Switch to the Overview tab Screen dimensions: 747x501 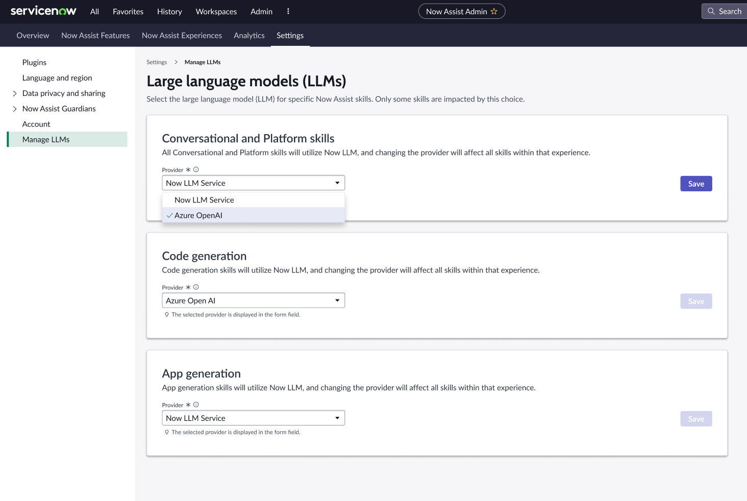coord(33,35)
